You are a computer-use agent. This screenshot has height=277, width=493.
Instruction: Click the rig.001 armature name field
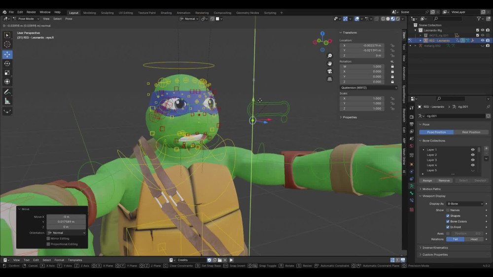point(455,116)
